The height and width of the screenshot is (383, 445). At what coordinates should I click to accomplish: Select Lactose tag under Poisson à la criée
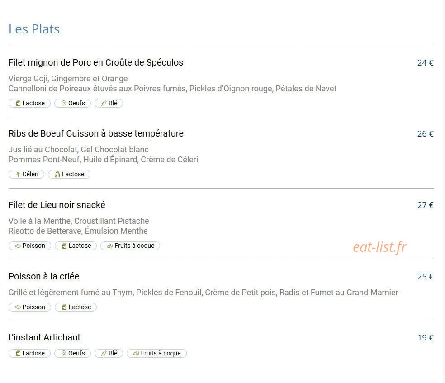[76, 307]
